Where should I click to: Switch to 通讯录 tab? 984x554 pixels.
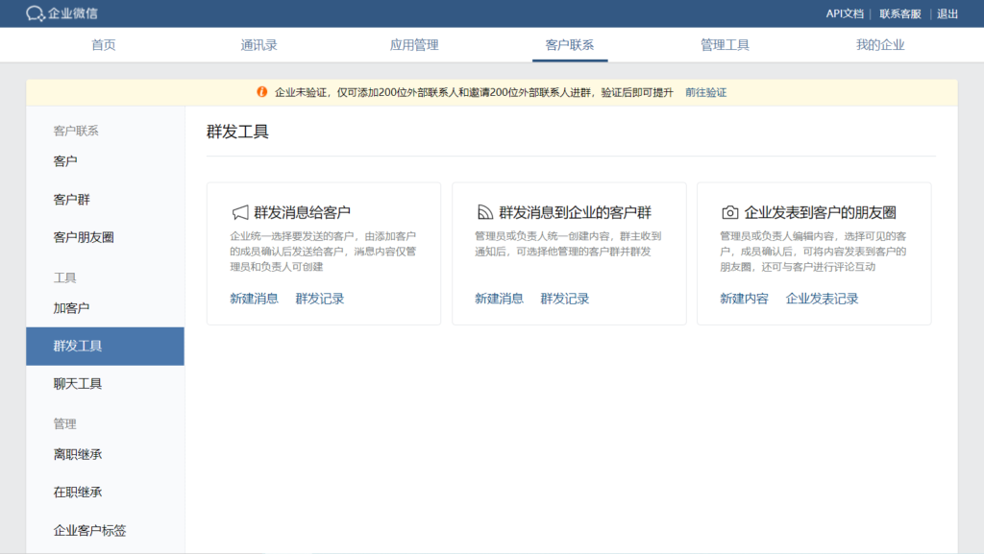coord(258,45)
